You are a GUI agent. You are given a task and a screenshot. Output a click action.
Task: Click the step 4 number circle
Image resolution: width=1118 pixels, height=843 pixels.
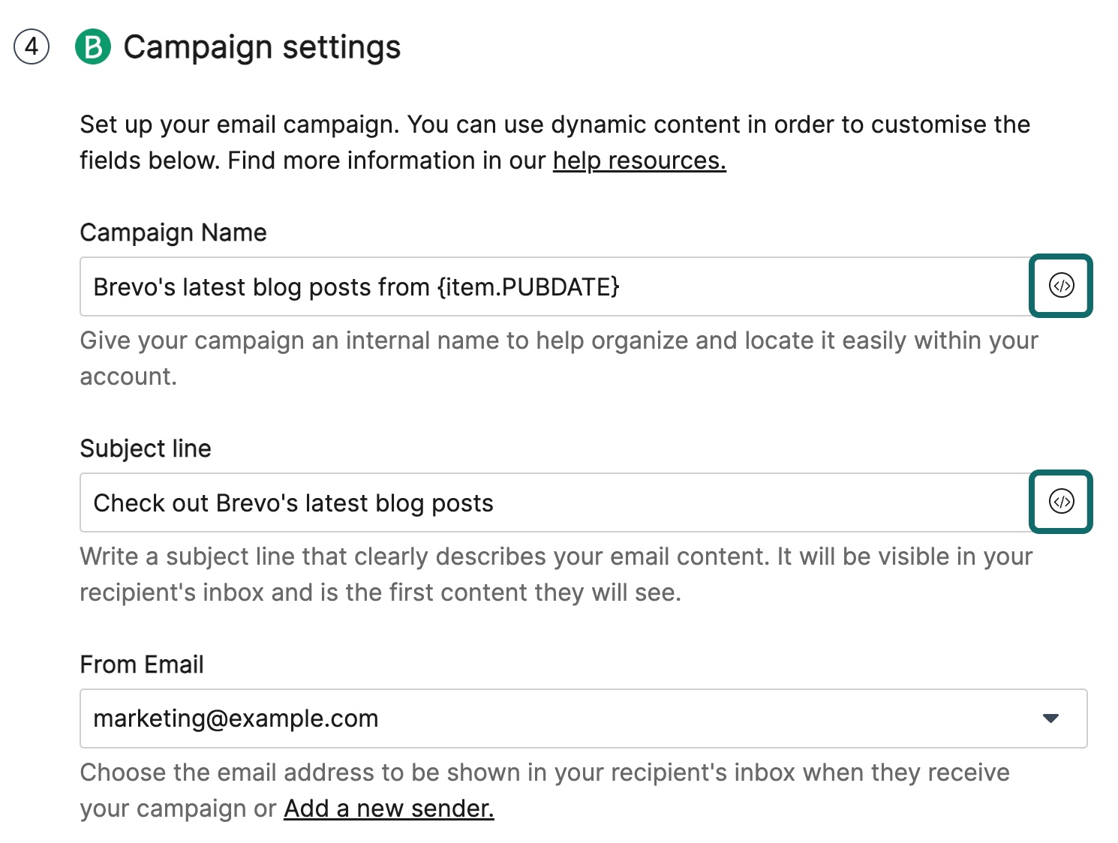[x=32, y=47]
